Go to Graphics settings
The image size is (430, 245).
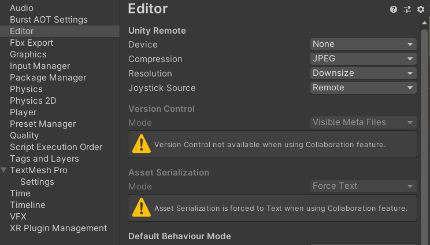(28, 54)
